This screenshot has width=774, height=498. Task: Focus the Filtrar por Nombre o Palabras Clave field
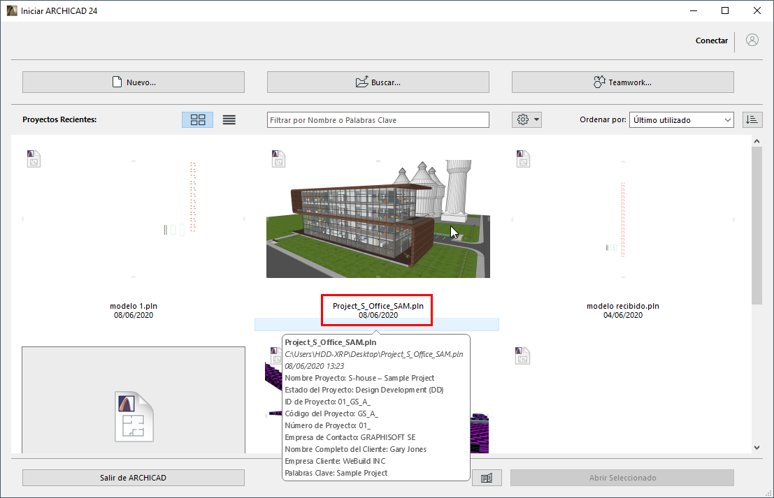pos(378,120)
